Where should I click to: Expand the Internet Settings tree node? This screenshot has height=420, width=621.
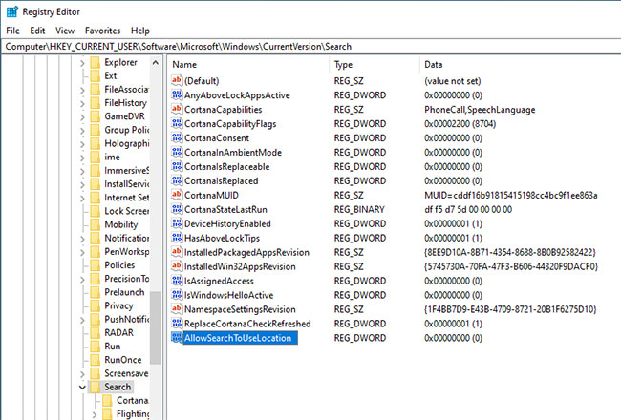pos(82,198)
